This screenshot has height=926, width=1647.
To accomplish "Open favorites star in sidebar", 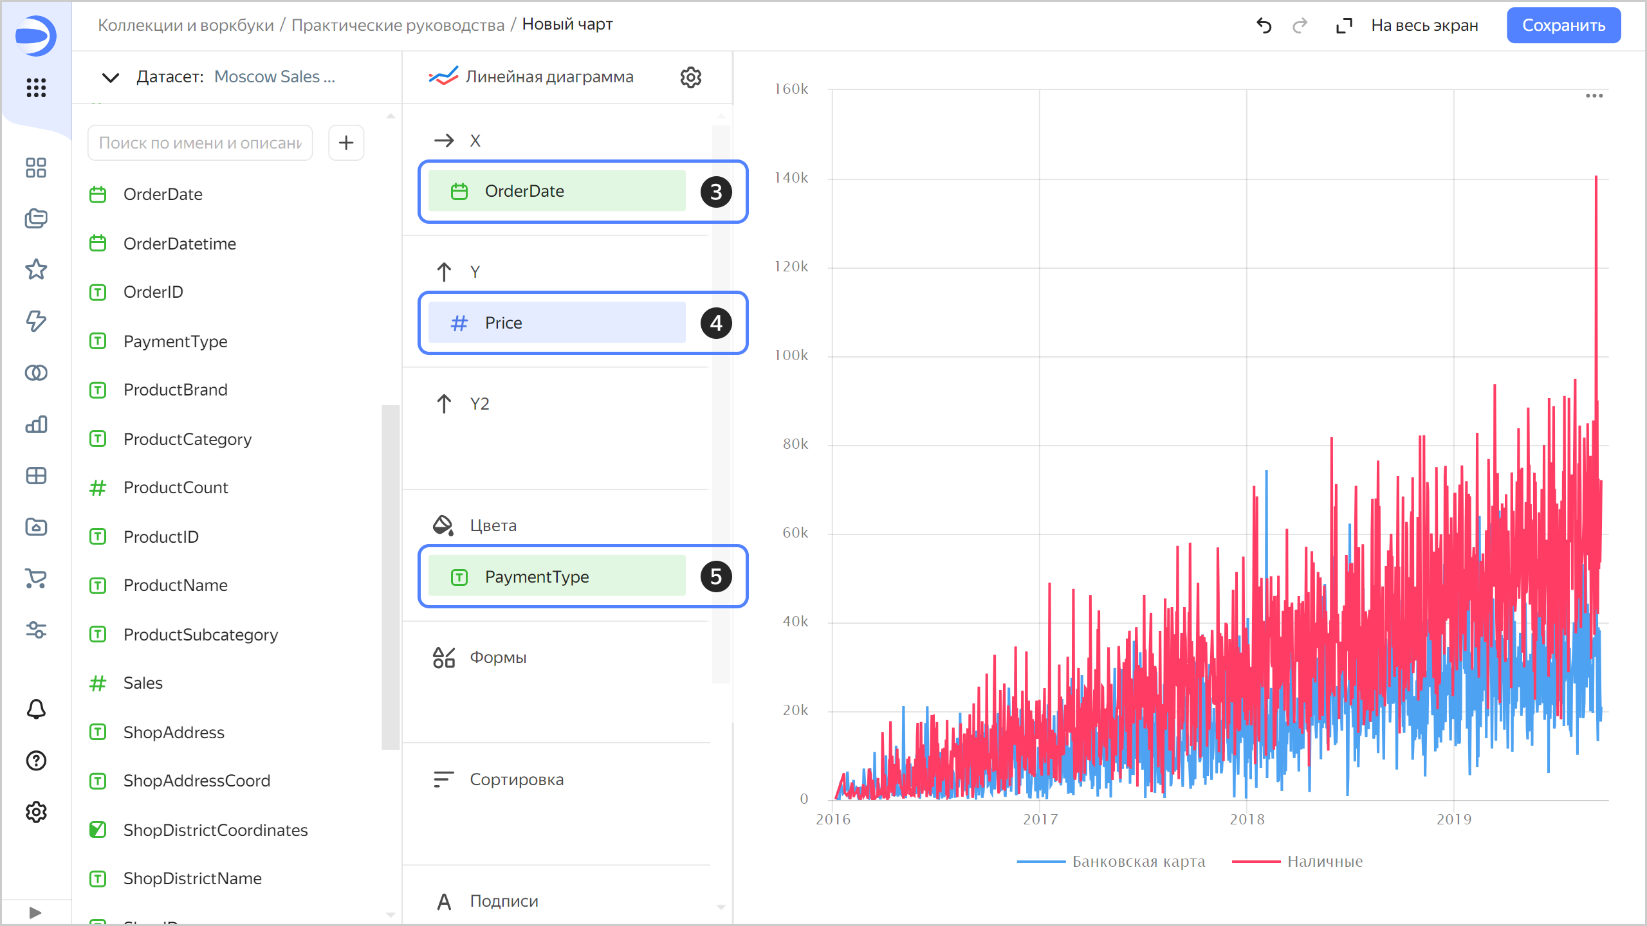I will point(36,269).
